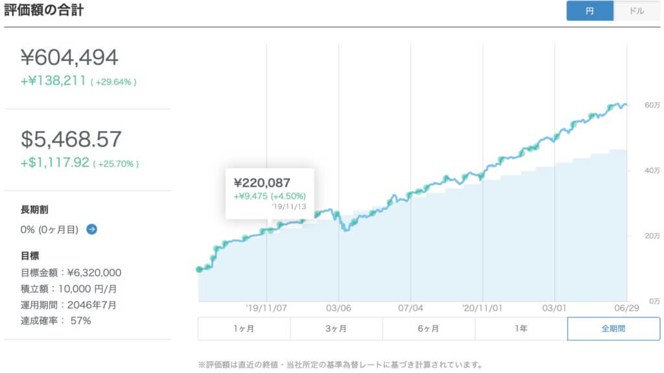Select the 1ヶ月 period tab
Viewport: 664px width, 373px height.
pos(244,328)
